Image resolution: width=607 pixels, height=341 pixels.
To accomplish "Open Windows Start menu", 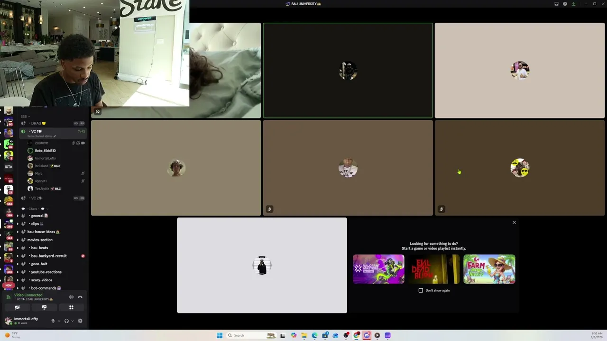I will tap(220, 335).
